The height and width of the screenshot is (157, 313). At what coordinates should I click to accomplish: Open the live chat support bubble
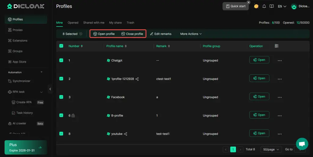(302, 144)
